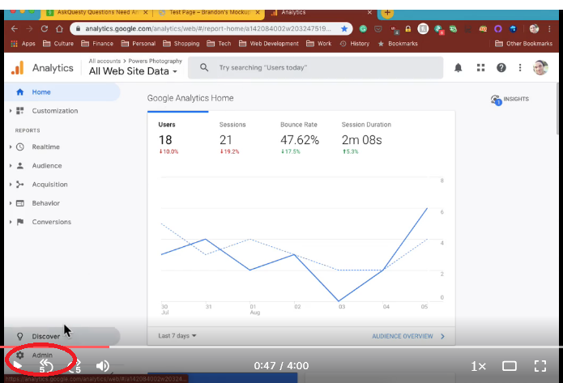Switch to Test Page browser tab
The width and height of the screenshot is (563, 383).
pos(209,12)
